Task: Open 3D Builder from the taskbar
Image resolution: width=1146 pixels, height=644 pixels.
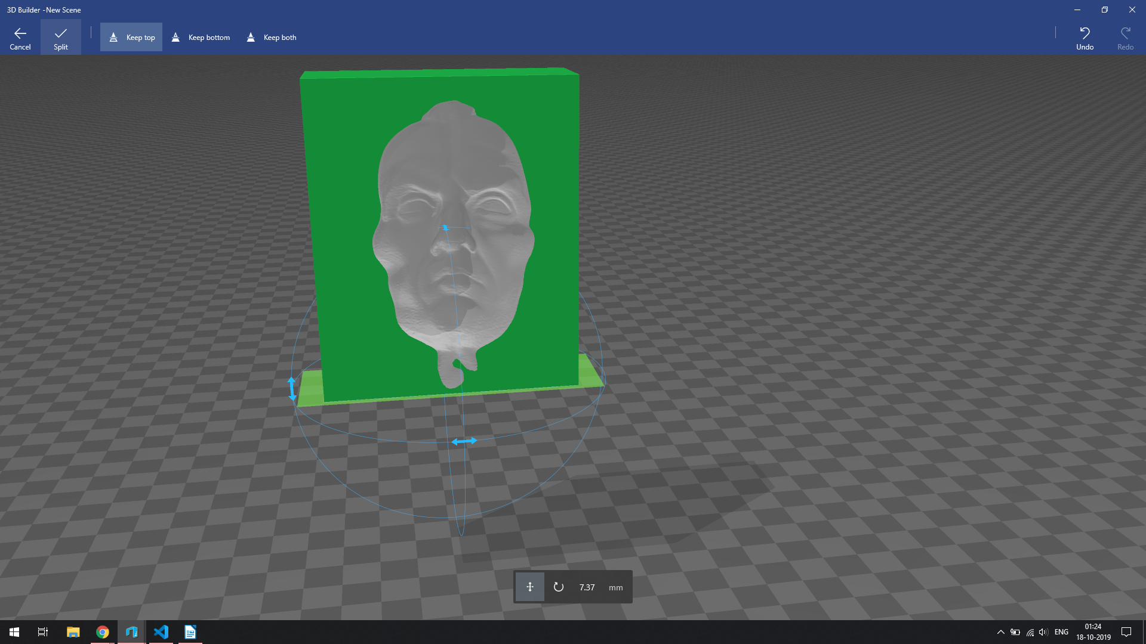Action: click(131, 631)
